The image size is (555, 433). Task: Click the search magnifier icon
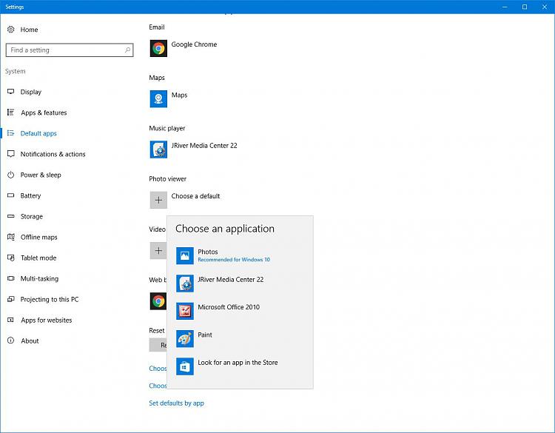tap(127, 50)
